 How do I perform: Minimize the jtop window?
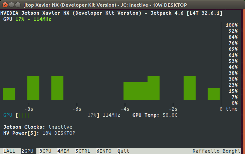point(11,5)
